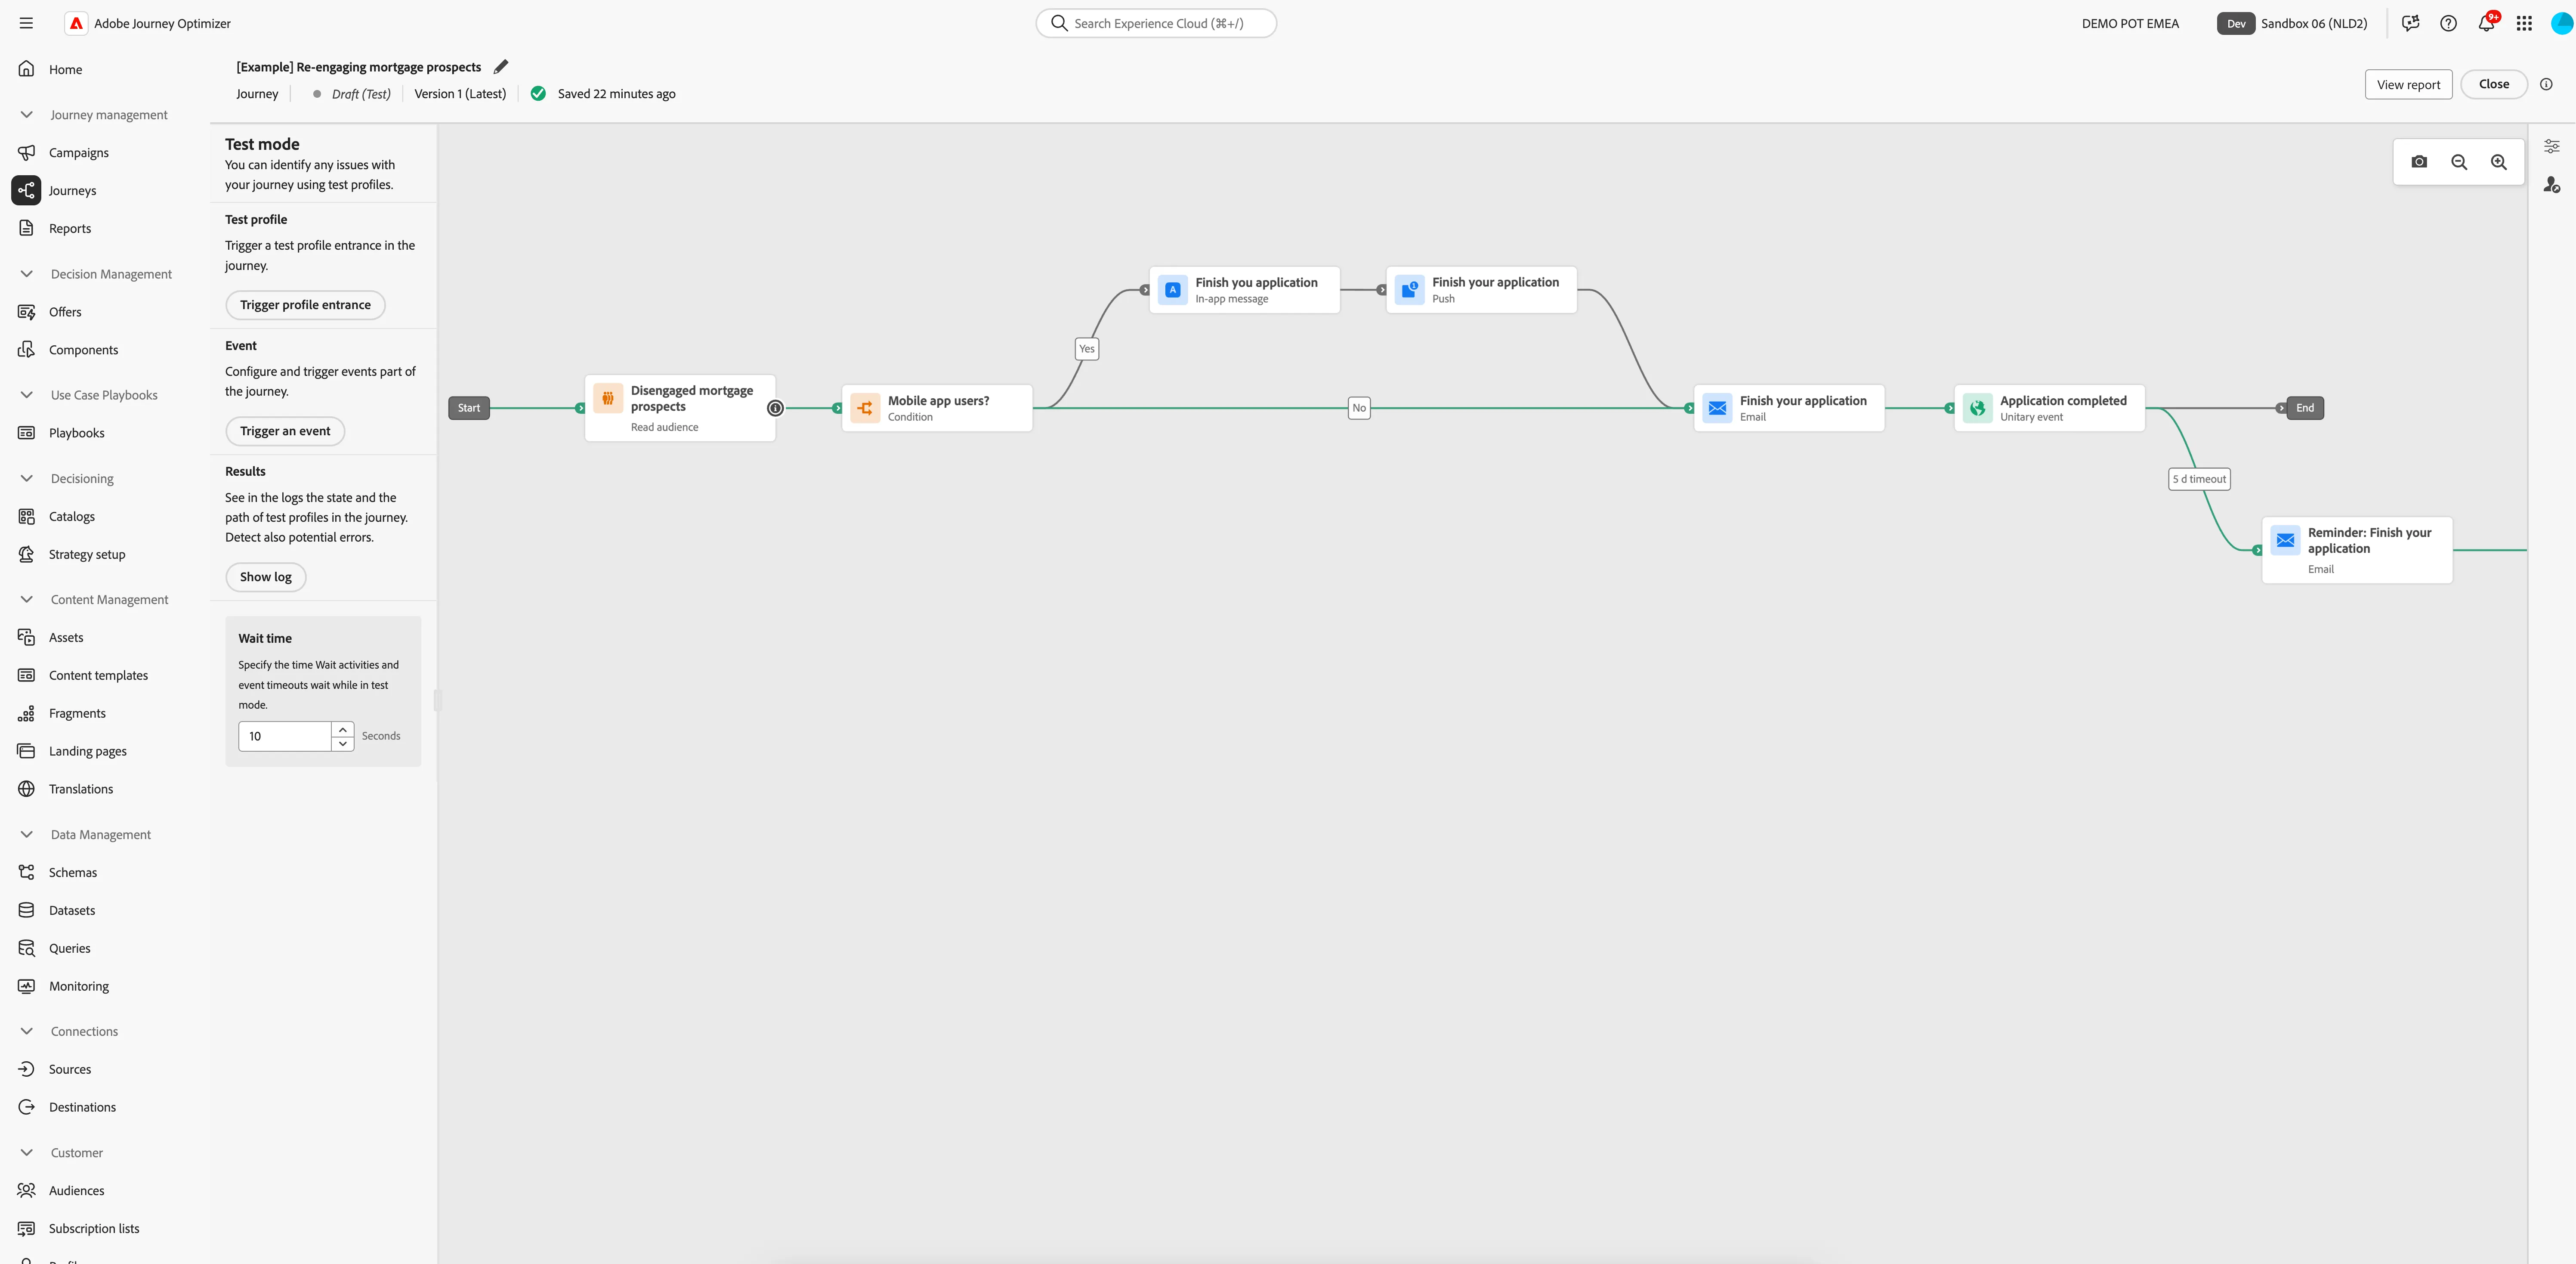Image resolution: width=2576 pixels, height=1264 pixels.
Task: Click View report button
Action: [2408, 85]
